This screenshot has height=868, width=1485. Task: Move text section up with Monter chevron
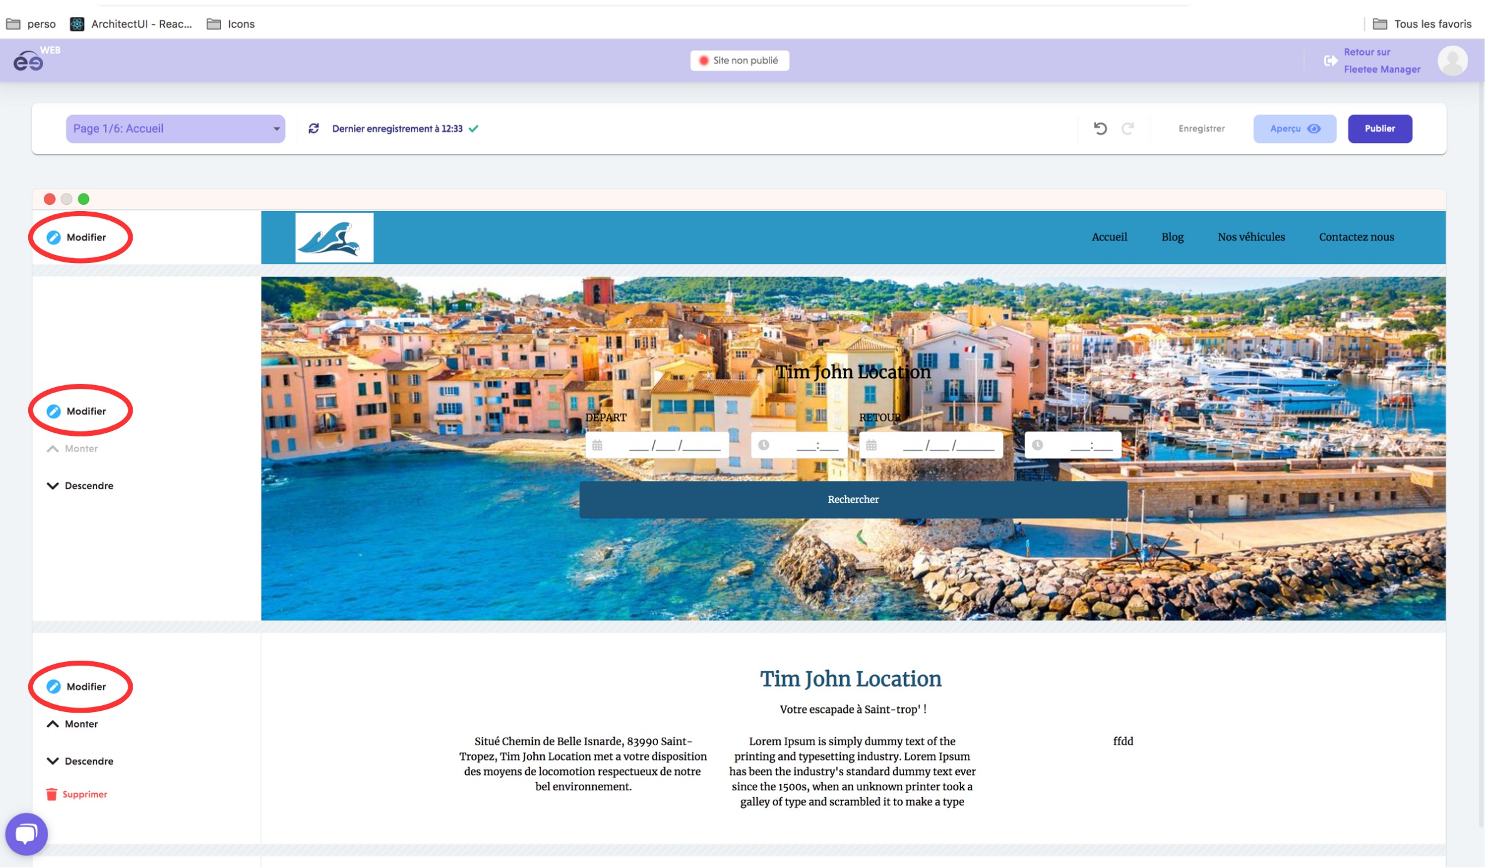click(x=53, y=724)
